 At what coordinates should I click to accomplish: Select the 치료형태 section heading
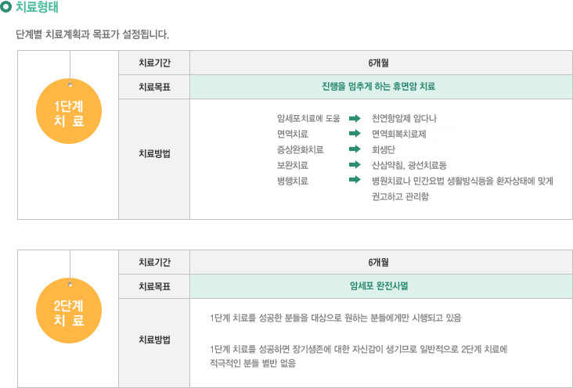(x=37, y=7)
